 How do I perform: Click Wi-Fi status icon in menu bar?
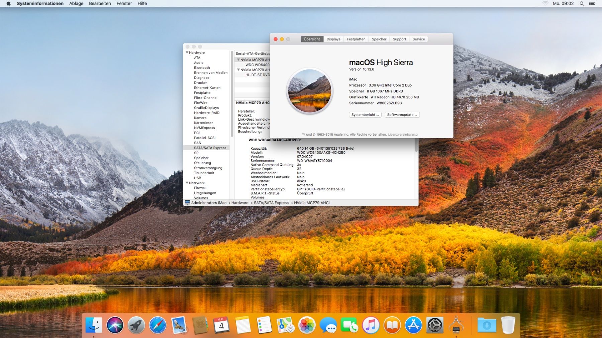(x=545, y=3)
